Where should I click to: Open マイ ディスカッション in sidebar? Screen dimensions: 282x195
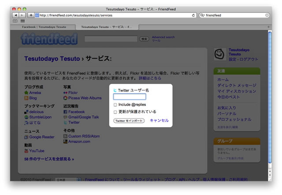point(237,91)
